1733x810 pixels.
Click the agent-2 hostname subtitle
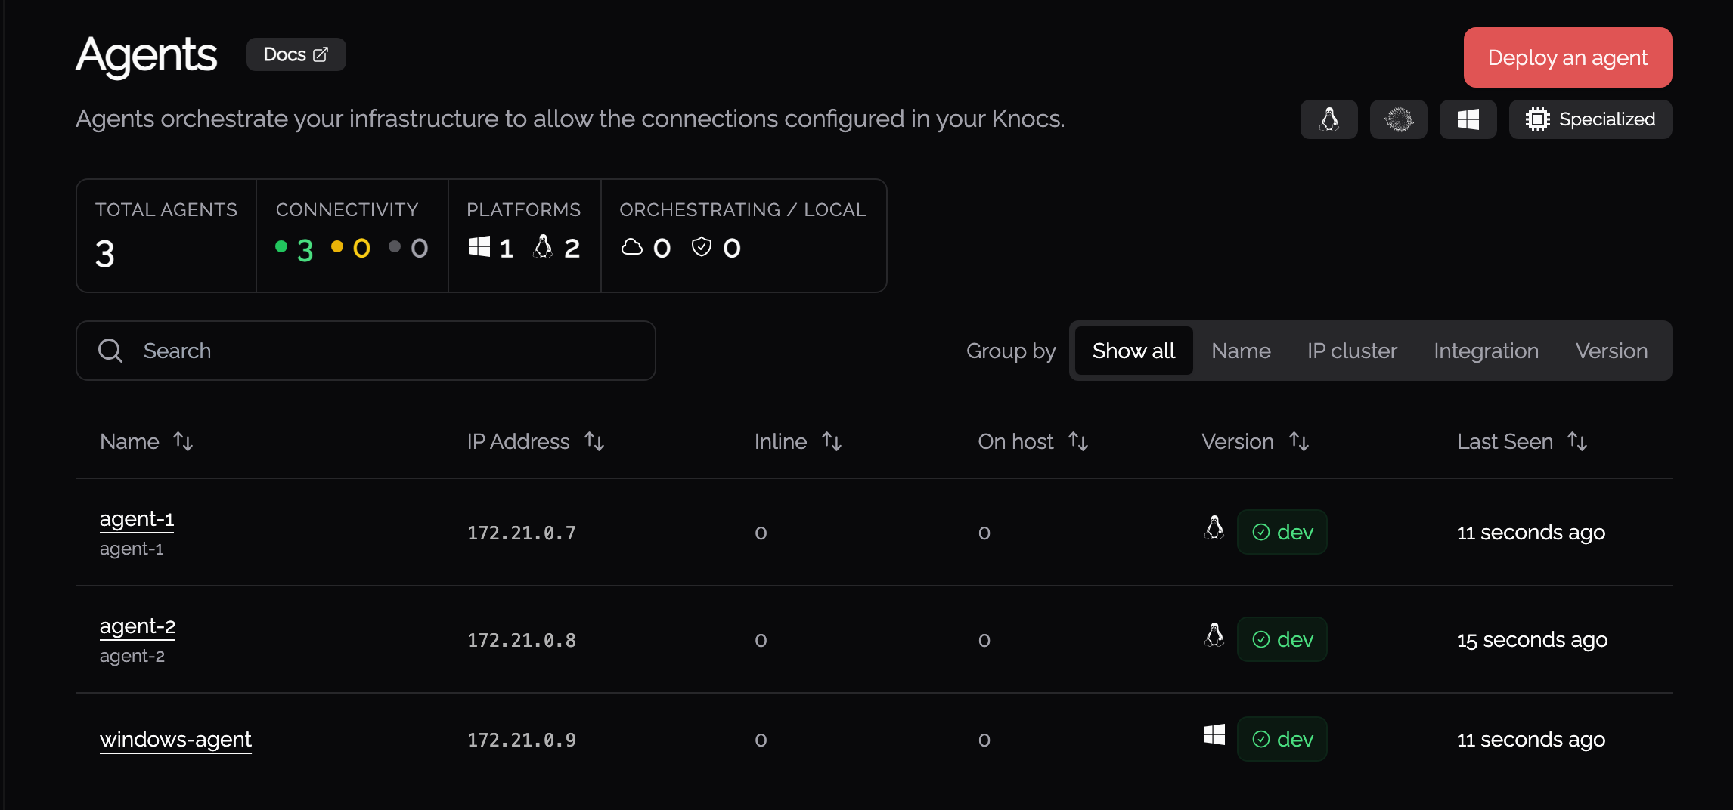[132, 656]
